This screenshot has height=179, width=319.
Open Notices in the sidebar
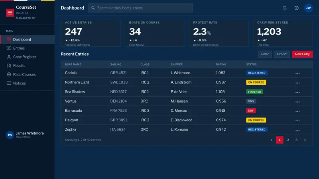click(28, 83)
